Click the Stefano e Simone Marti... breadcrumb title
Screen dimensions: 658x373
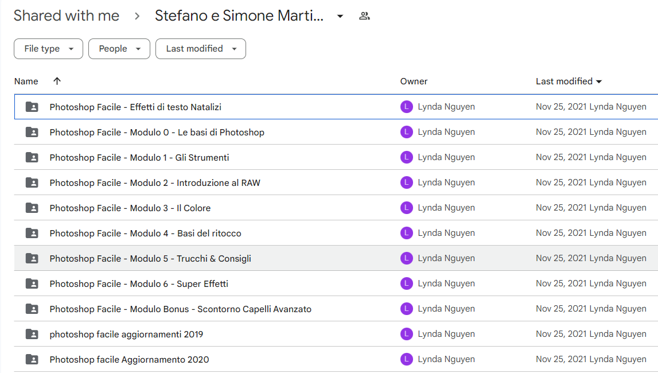pos(239,16)
